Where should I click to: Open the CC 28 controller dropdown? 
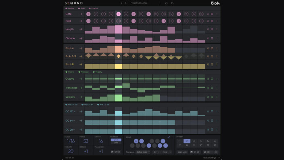point(70,130)
